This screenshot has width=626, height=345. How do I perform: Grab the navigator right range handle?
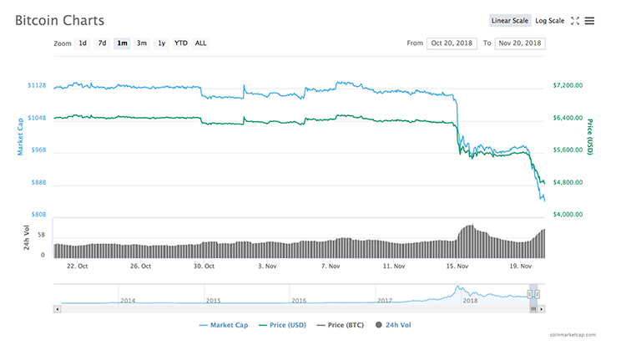coord(538,294)
